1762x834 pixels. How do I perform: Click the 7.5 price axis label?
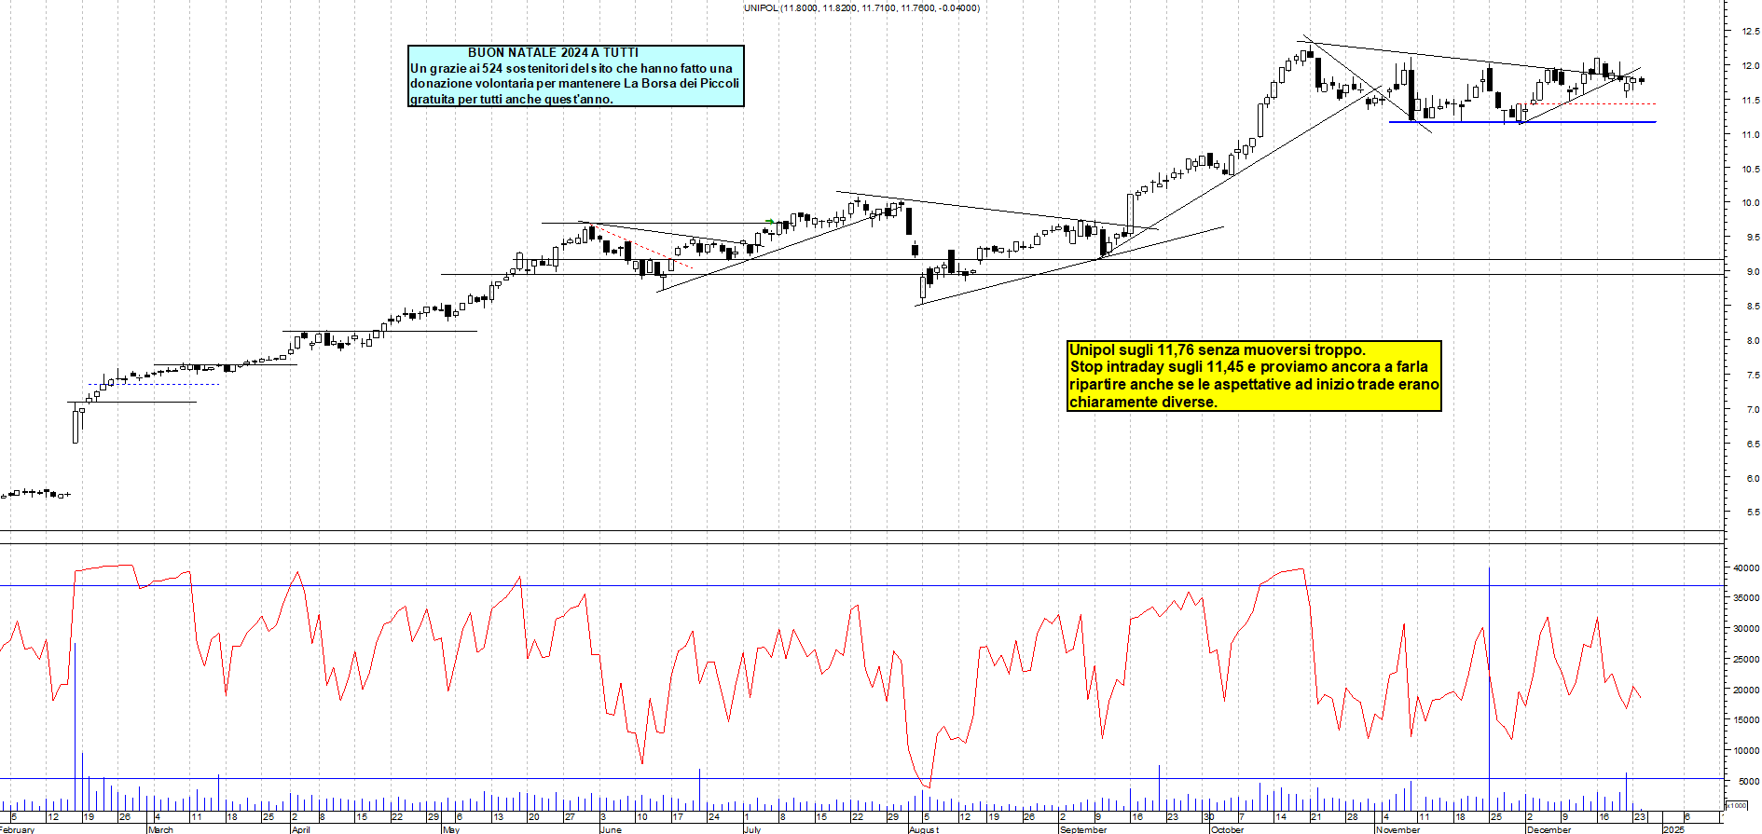1753,376
